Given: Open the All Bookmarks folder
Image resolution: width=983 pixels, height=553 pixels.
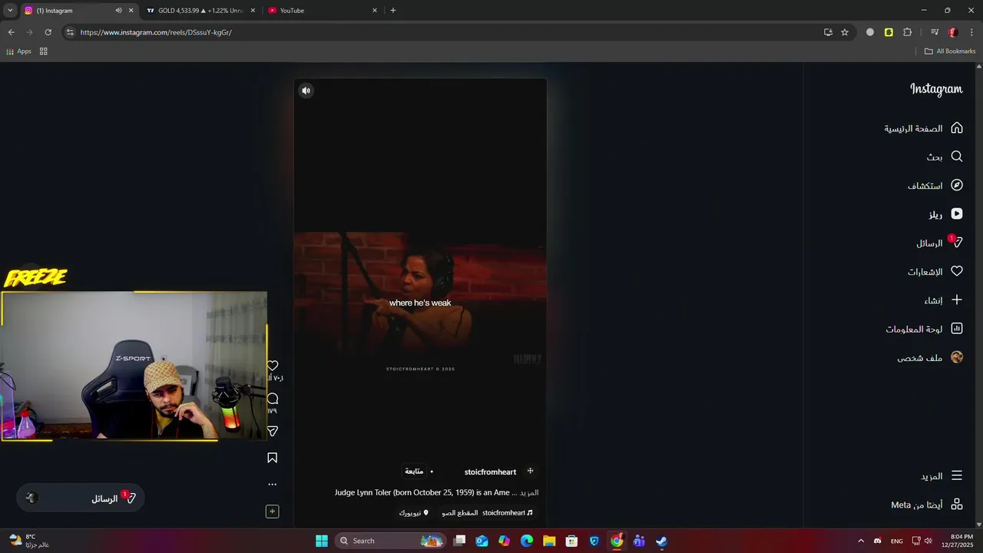Looking at the screenshot, I should 950,51.
